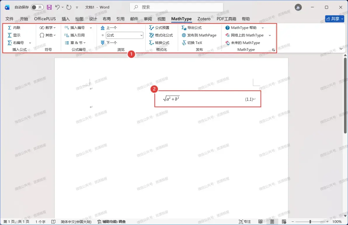This screenshot has width=348, height=225.
Task: Click 插入引用 equation reference
Action: (x=74, y=35)
